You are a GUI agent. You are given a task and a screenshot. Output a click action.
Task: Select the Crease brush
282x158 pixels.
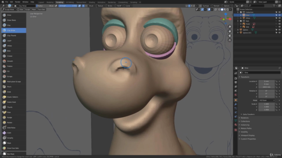click(14, 56)
